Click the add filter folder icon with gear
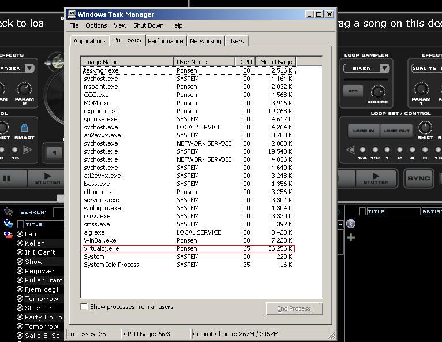Viewport: 442px width, 342px height. click(x=8, y=224)
